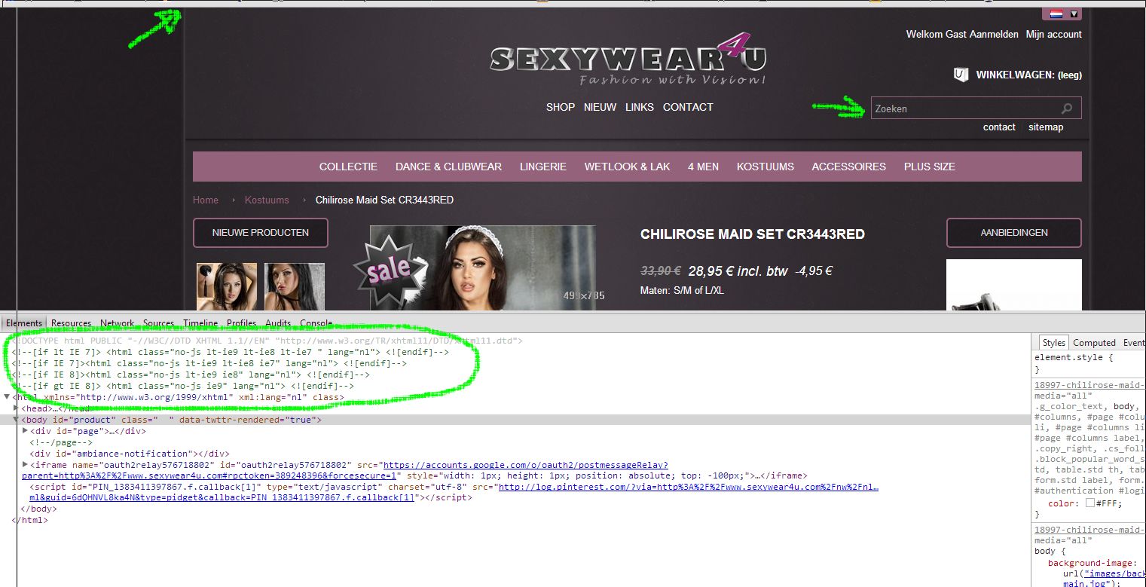Open the LINKS menu item

point(640,107)
